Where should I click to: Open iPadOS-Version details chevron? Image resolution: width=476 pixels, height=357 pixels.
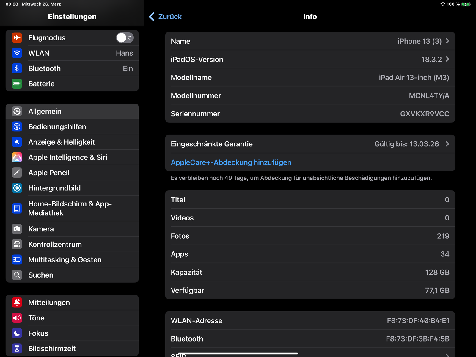(447, 59)
